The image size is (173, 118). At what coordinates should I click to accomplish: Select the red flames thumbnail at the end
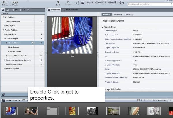170,111
